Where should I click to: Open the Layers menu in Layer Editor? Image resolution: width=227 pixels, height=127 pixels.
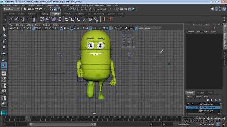(x=189, y=96)
